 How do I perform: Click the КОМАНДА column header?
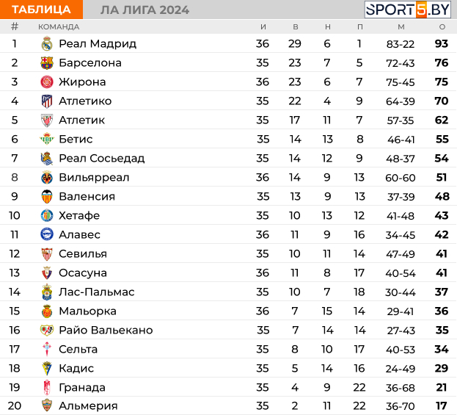59,27
